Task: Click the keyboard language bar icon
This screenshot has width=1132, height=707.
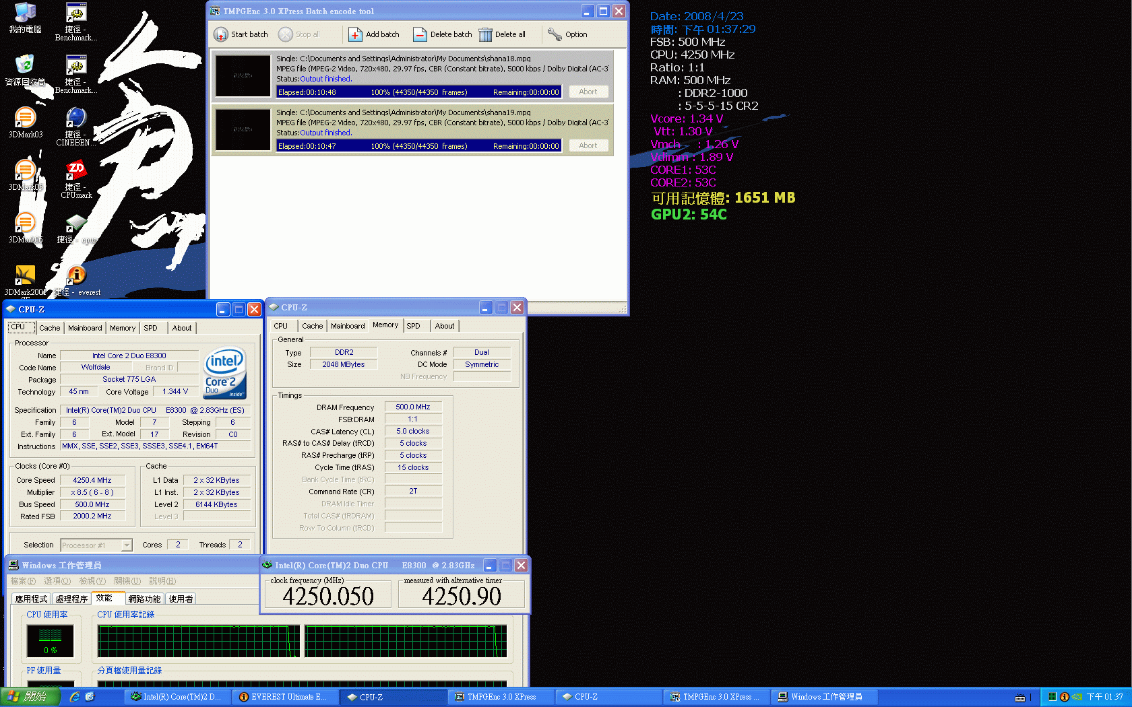Action: click(1020, 698)
